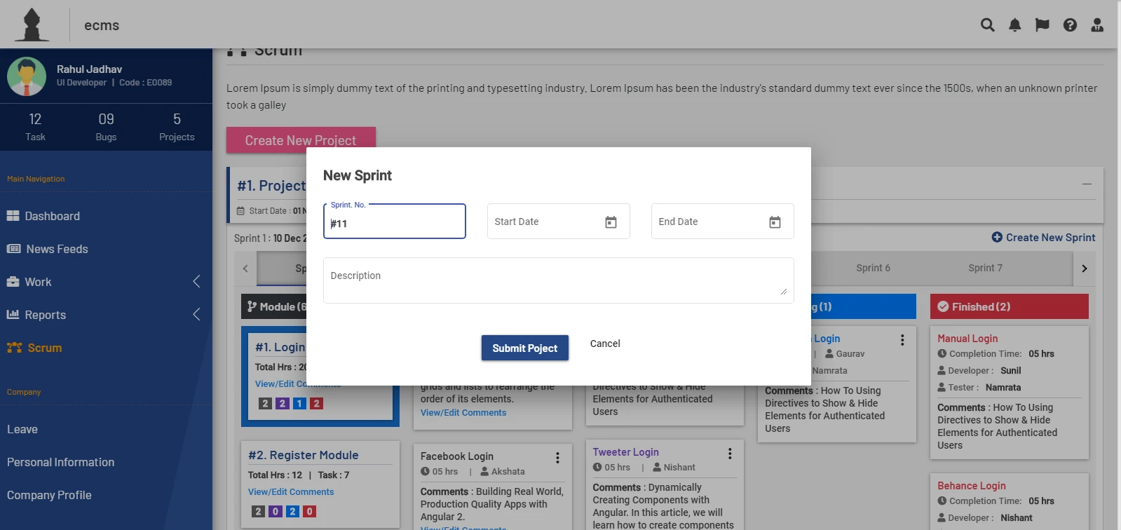Click the Reports chart icon
Screen dimensions: 1121x530
pyautogui.click(x=13, y=315)
